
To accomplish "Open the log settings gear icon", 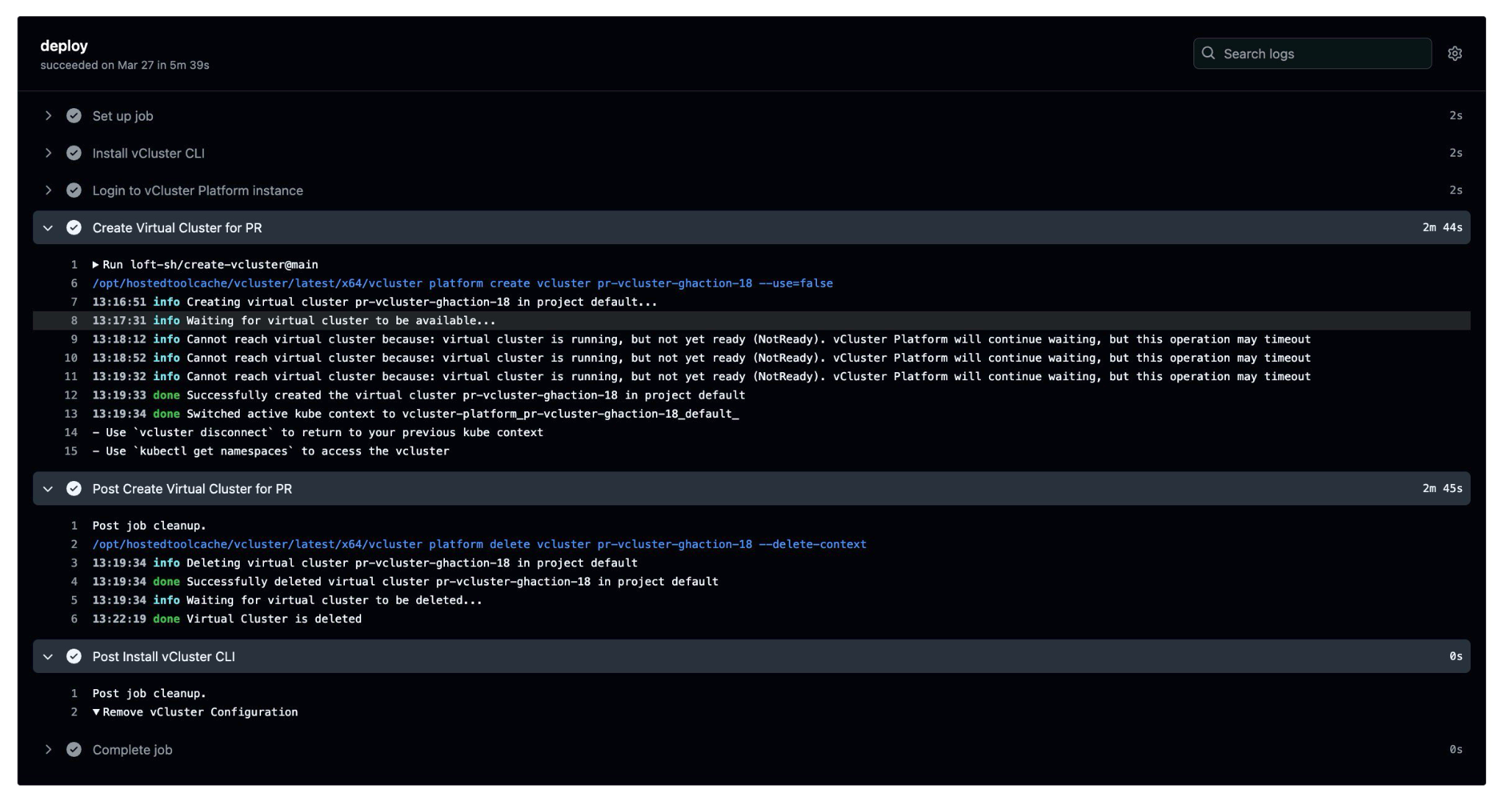I will [x=1455, y=54].
